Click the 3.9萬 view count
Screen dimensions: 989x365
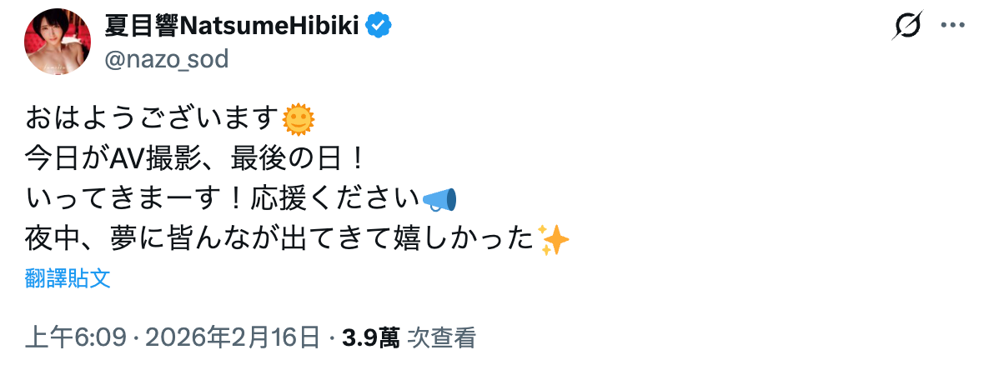click(x=370, y=337)
